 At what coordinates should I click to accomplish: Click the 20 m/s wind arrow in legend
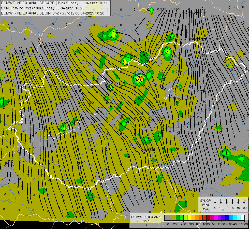[226, 201]
